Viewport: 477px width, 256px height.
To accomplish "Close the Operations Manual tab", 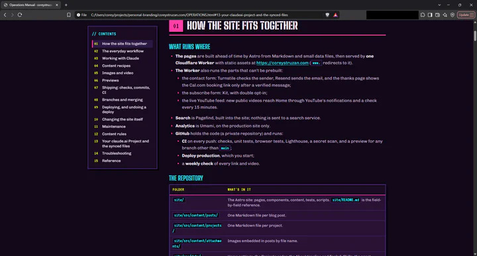I will (x=56, y=5).
